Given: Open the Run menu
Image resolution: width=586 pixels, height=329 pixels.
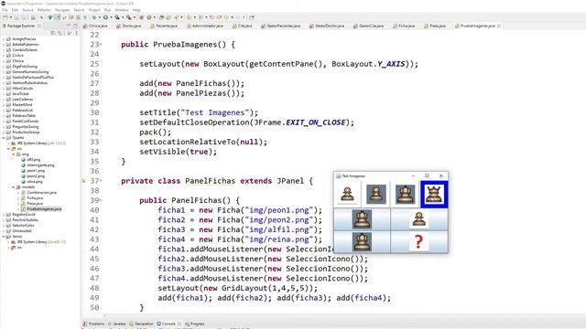Looking at the screenshot, I should coord(108,10).
